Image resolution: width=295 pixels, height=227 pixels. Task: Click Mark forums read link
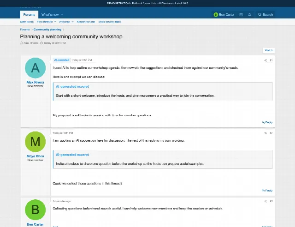click(110, 22)
